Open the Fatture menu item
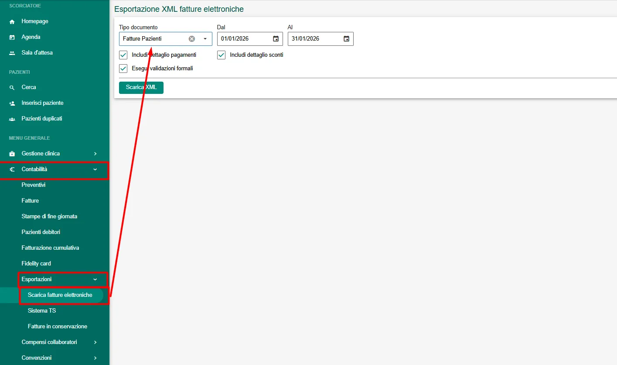The width and height of the screenshot is (617, 365). (30, 201)
